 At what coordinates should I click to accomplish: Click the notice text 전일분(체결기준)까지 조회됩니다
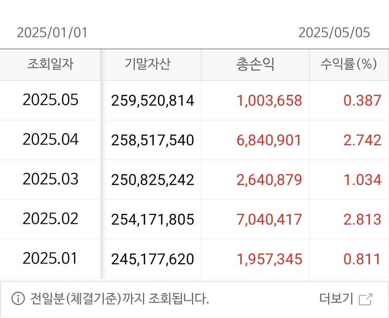119,299
